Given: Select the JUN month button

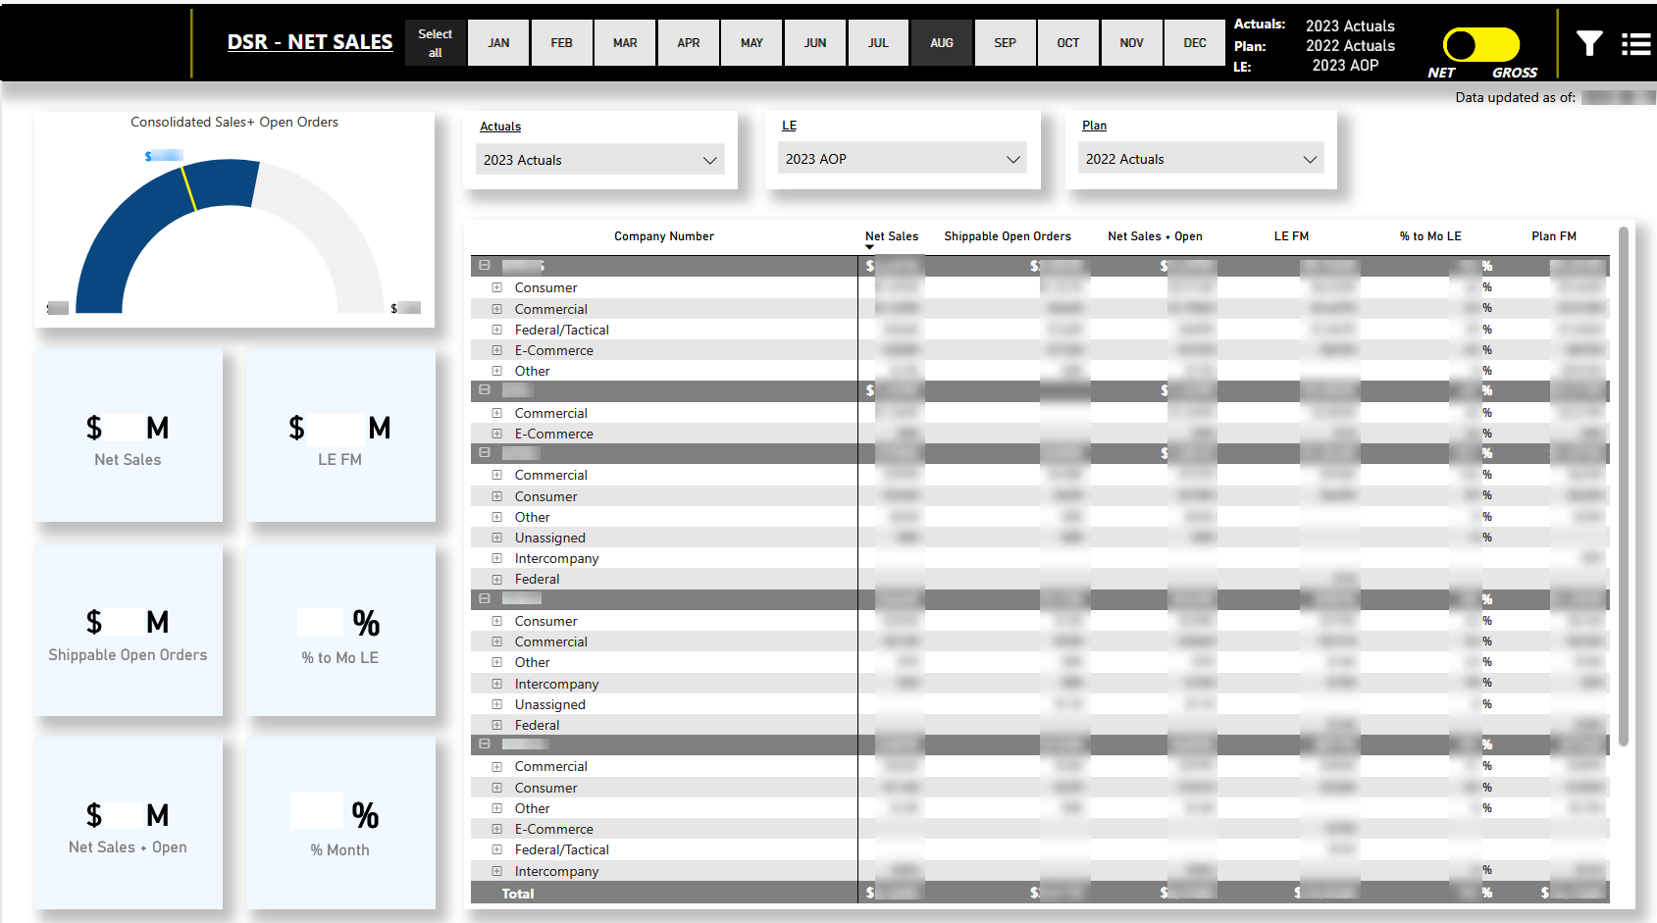Looking at the screenshot, I should coord(815,43).
